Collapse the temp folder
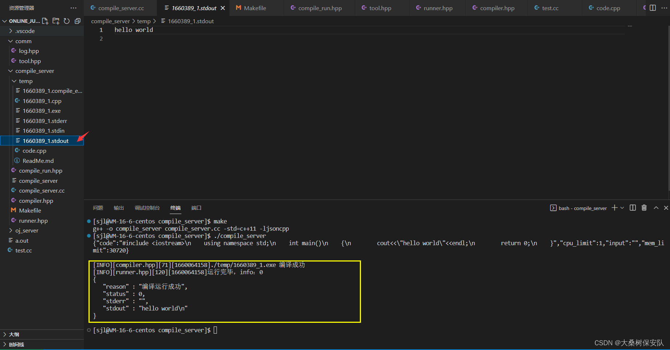 point(42,81)
